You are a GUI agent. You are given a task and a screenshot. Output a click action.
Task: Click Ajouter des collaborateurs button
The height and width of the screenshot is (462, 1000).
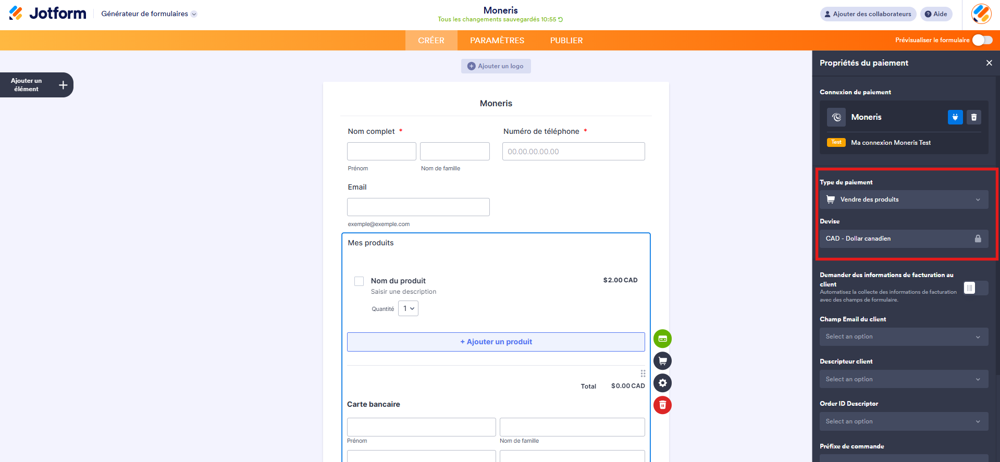(868, 14)
